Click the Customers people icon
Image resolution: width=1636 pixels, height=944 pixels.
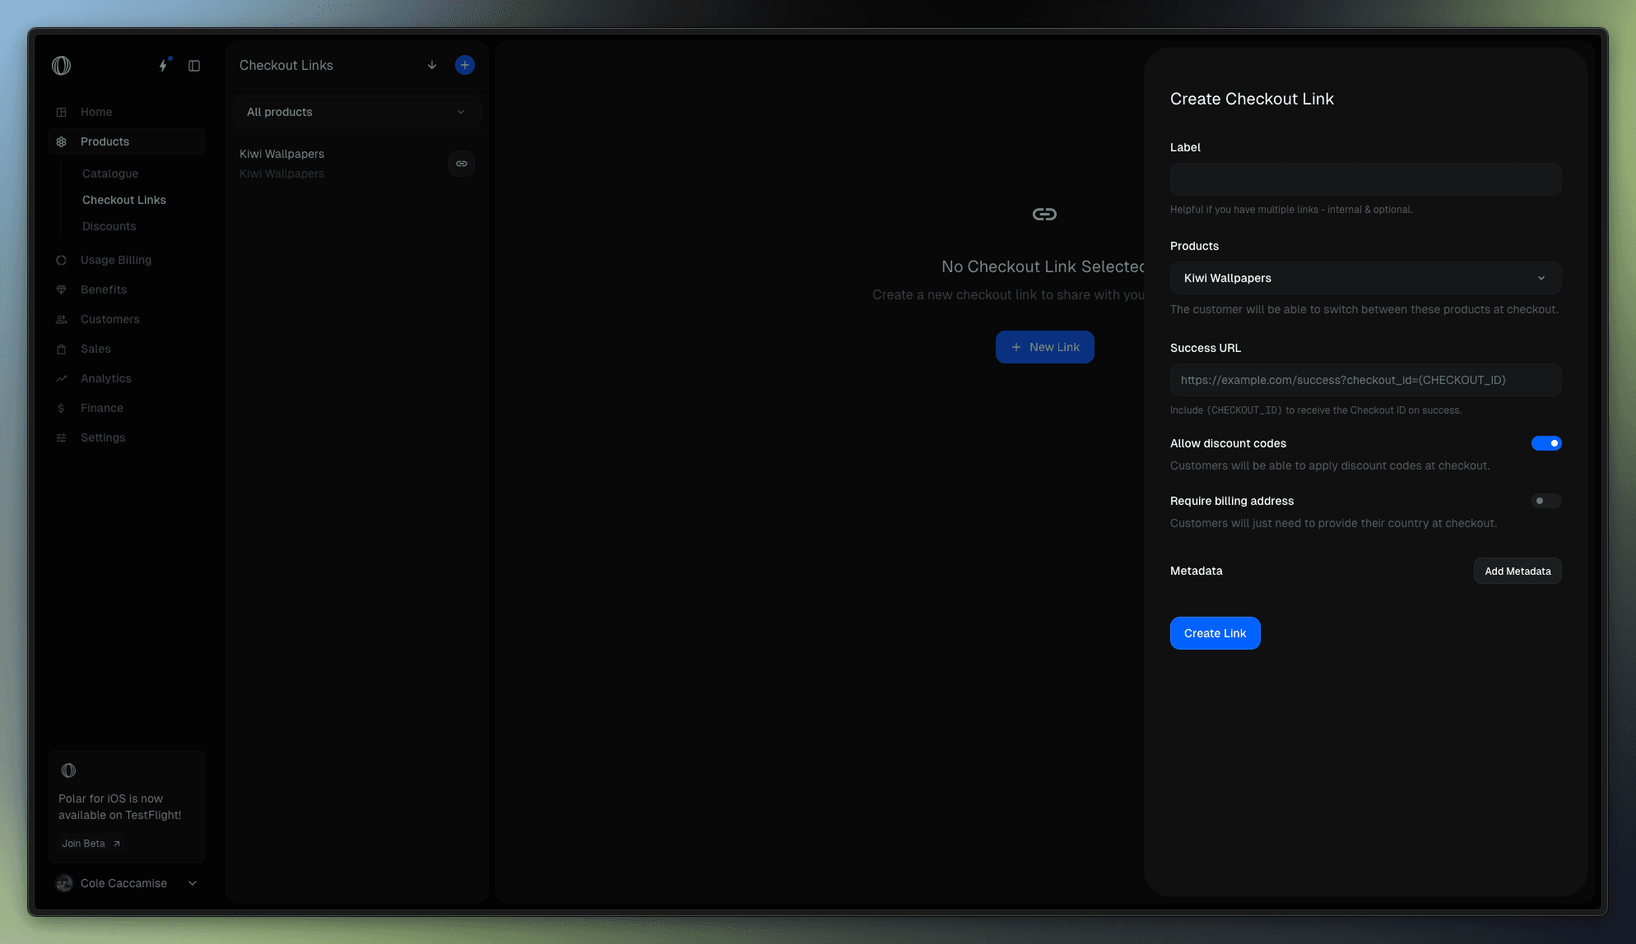tap(62, 319)
